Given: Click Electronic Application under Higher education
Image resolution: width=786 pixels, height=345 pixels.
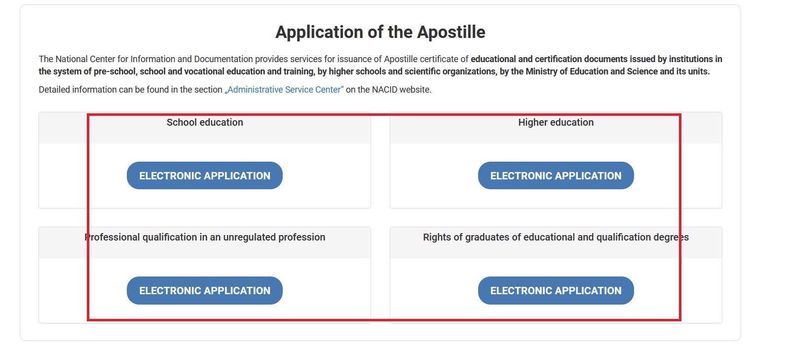Looking at the screenshot, I should coord(556,176).
